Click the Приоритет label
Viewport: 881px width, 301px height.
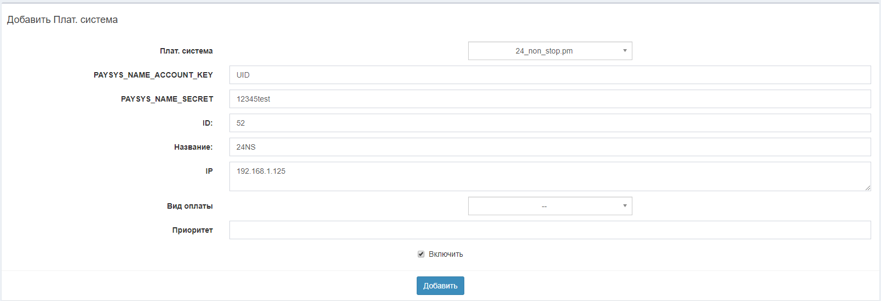193,230
